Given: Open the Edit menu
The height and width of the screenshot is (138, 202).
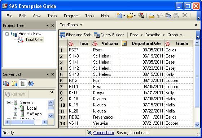Looking at the screenshot, I should (x=22, y=16).
